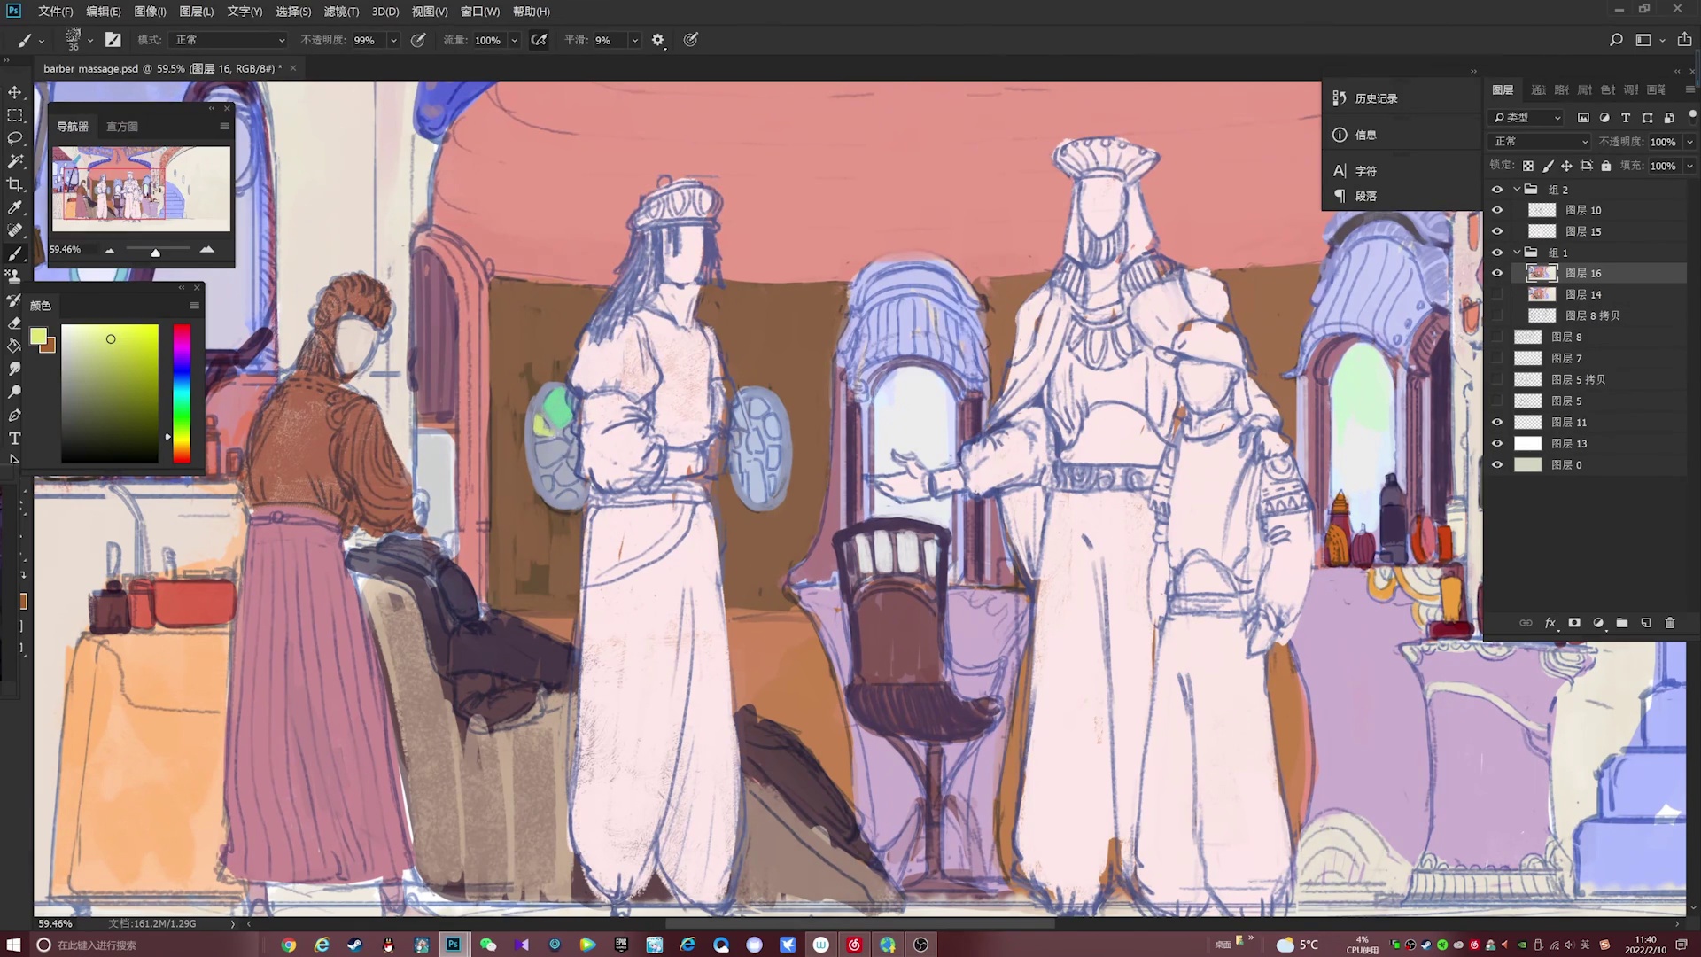
Task: Select the History Brush tool
Action: 15,300
